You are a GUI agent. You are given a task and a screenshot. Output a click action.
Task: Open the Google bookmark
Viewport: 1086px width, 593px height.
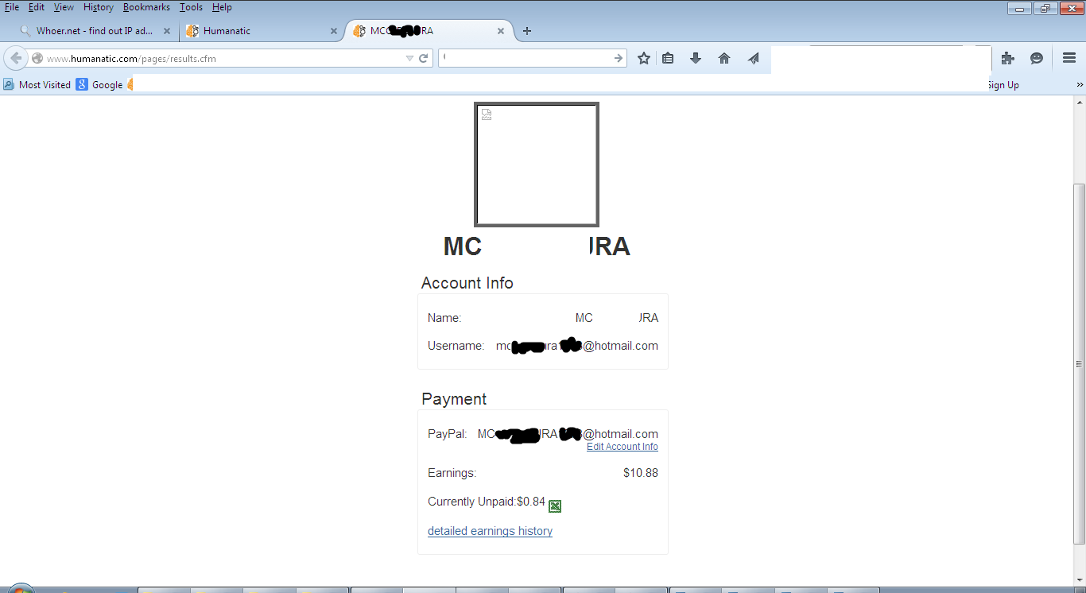pos(99,84)
